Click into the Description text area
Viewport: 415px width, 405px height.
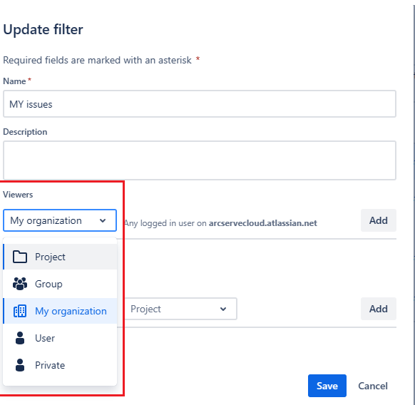point(200,160)
